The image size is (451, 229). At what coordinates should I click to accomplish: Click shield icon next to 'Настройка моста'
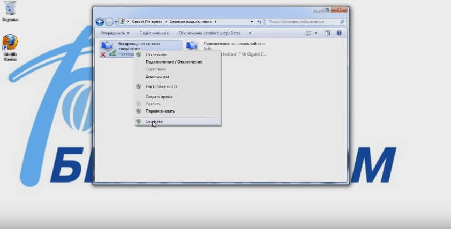tap(139, 86)
